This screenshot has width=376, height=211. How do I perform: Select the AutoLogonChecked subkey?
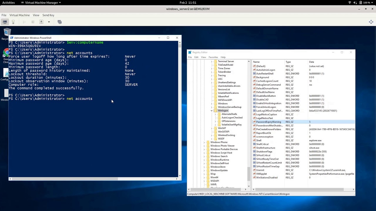tap(232, 118)
